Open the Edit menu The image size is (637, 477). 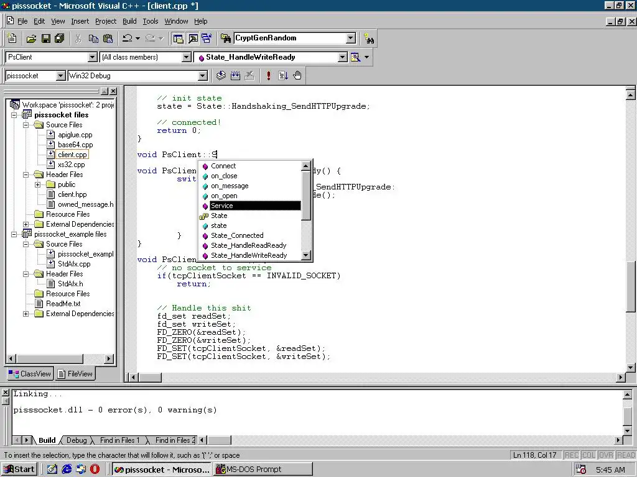pos(39,21)
